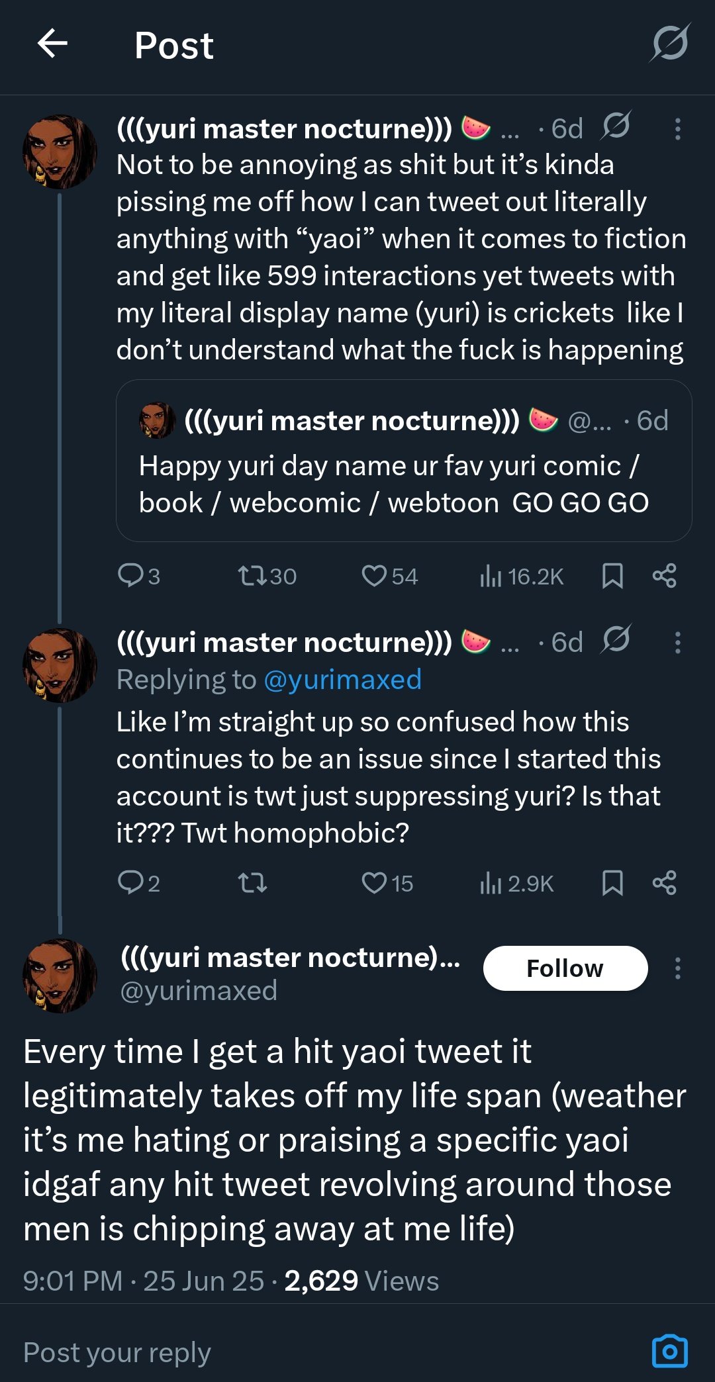Bookmark the first tweet
This screenshot has height=1382, width=715.
(x=612, y=576)
